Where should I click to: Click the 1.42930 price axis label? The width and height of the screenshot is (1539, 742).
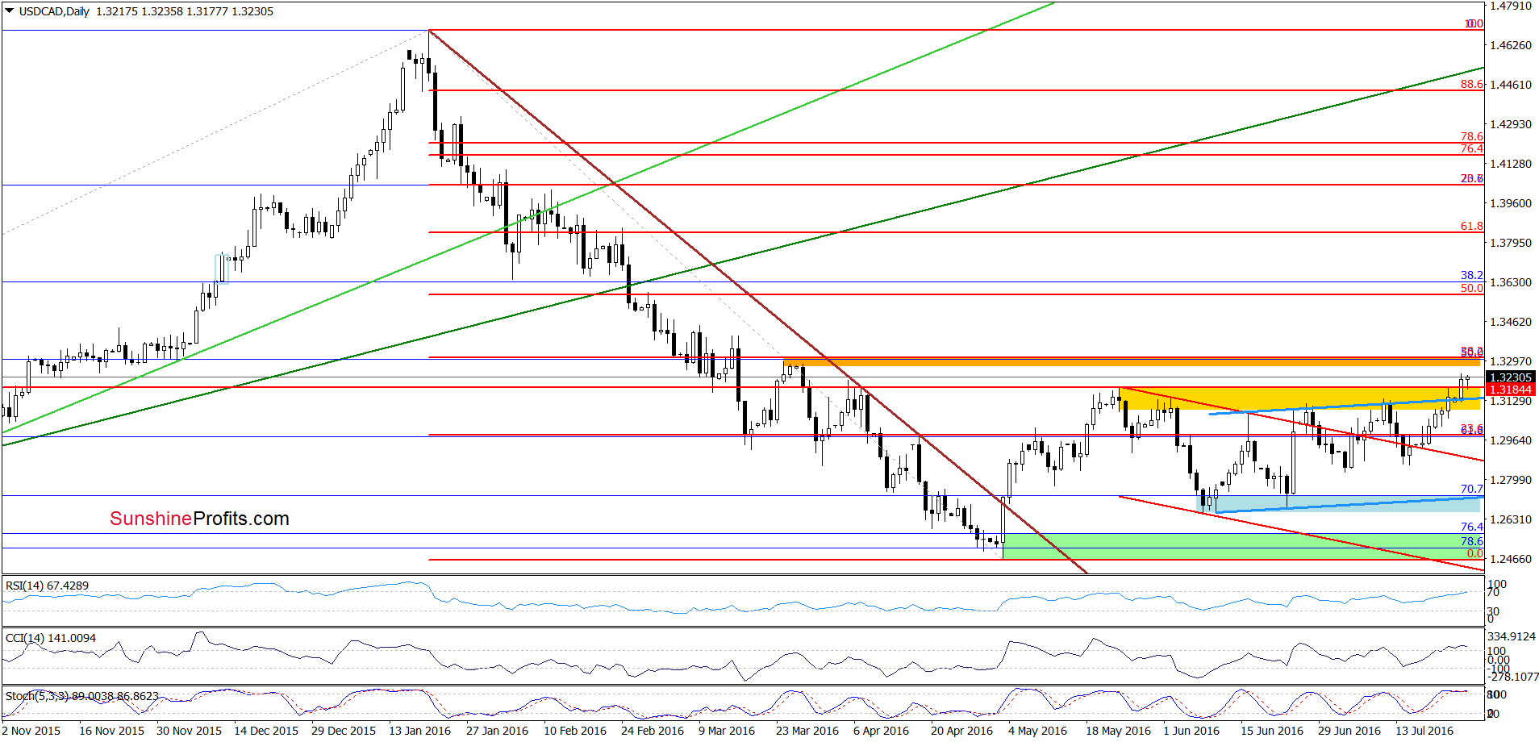point(1510,124)
